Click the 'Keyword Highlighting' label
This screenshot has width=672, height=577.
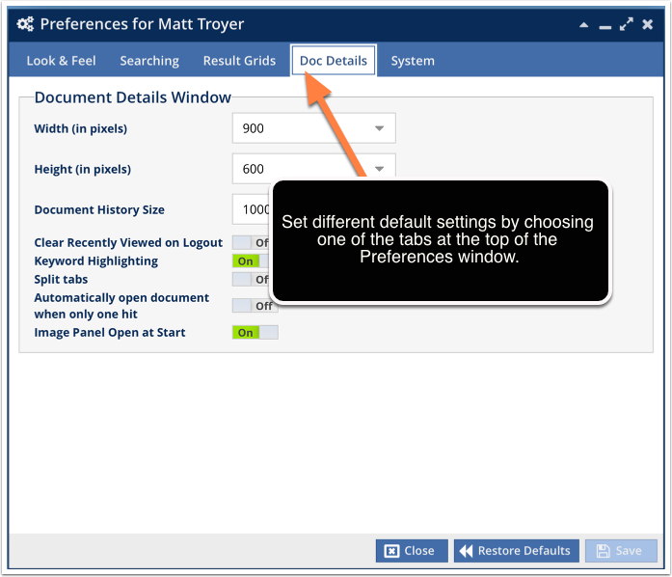click(96, 261)
